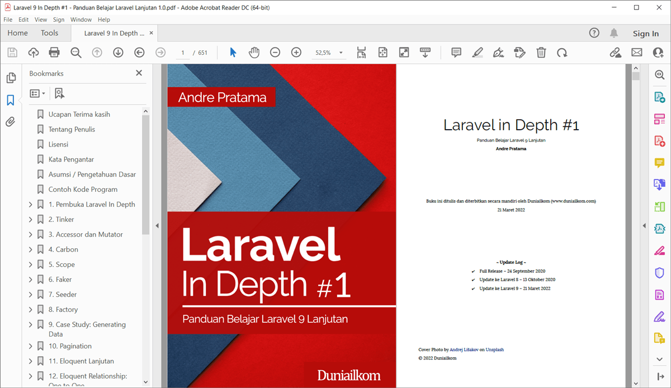Go back to the previous view

139,53
